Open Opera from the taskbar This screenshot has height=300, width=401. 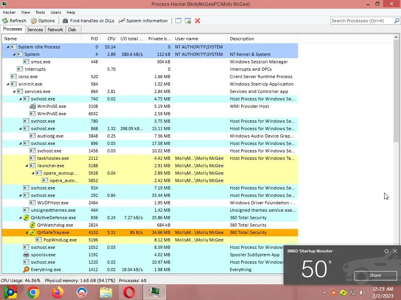pos(129,292)
